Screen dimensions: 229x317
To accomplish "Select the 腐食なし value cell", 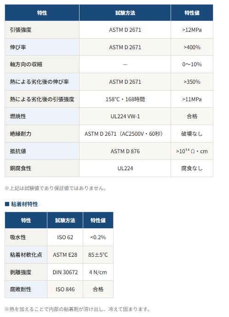I will coord(192,168).
